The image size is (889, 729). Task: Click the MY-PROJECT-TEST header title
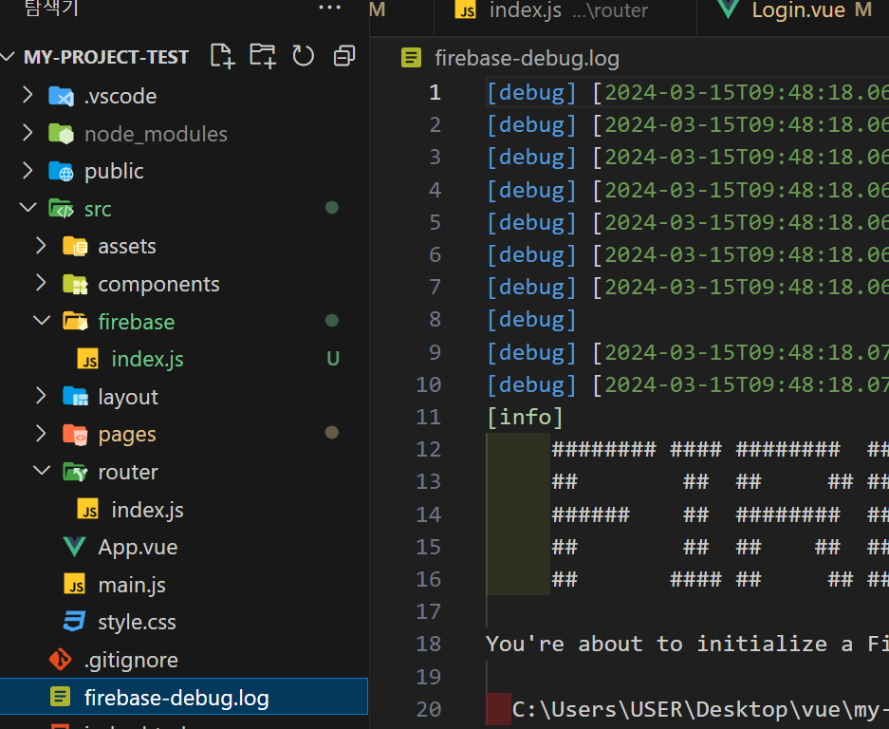(106, 57)
